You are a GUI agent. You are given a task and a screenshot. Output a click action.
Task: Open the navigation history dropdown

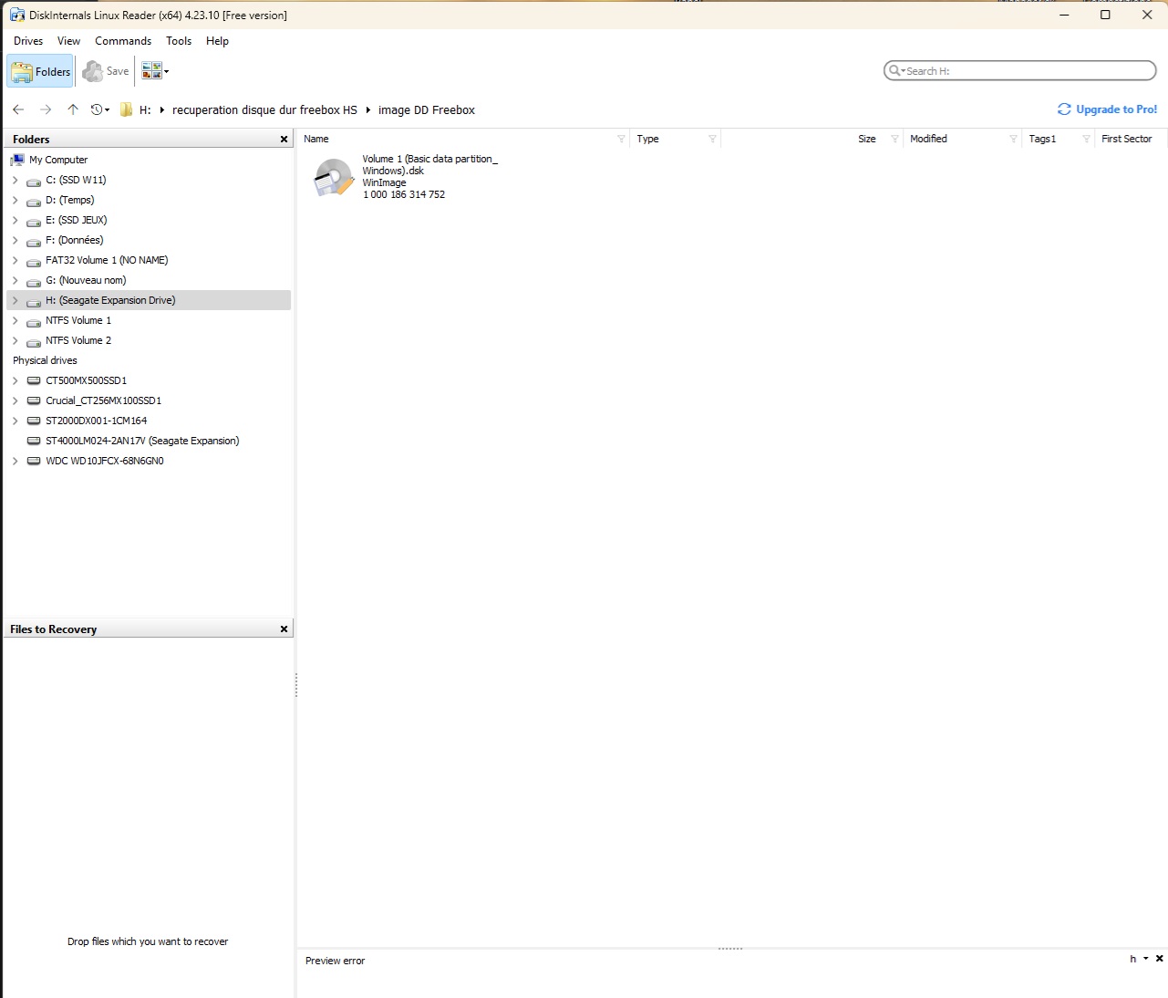tap(100, 109)
